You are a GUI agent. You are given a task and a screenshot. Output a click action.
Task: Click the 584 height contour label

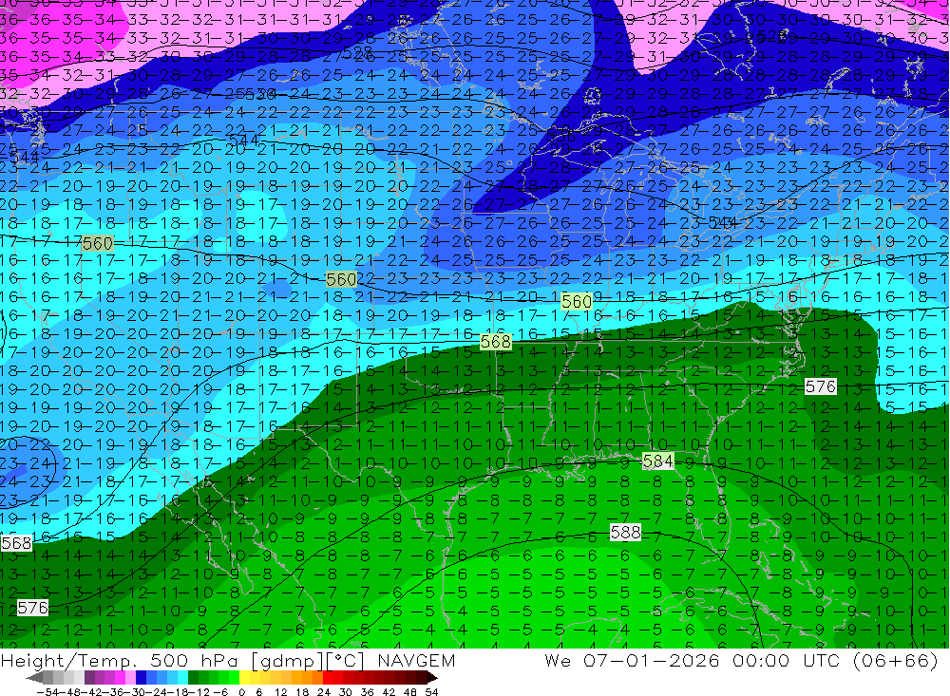point(658,461)
